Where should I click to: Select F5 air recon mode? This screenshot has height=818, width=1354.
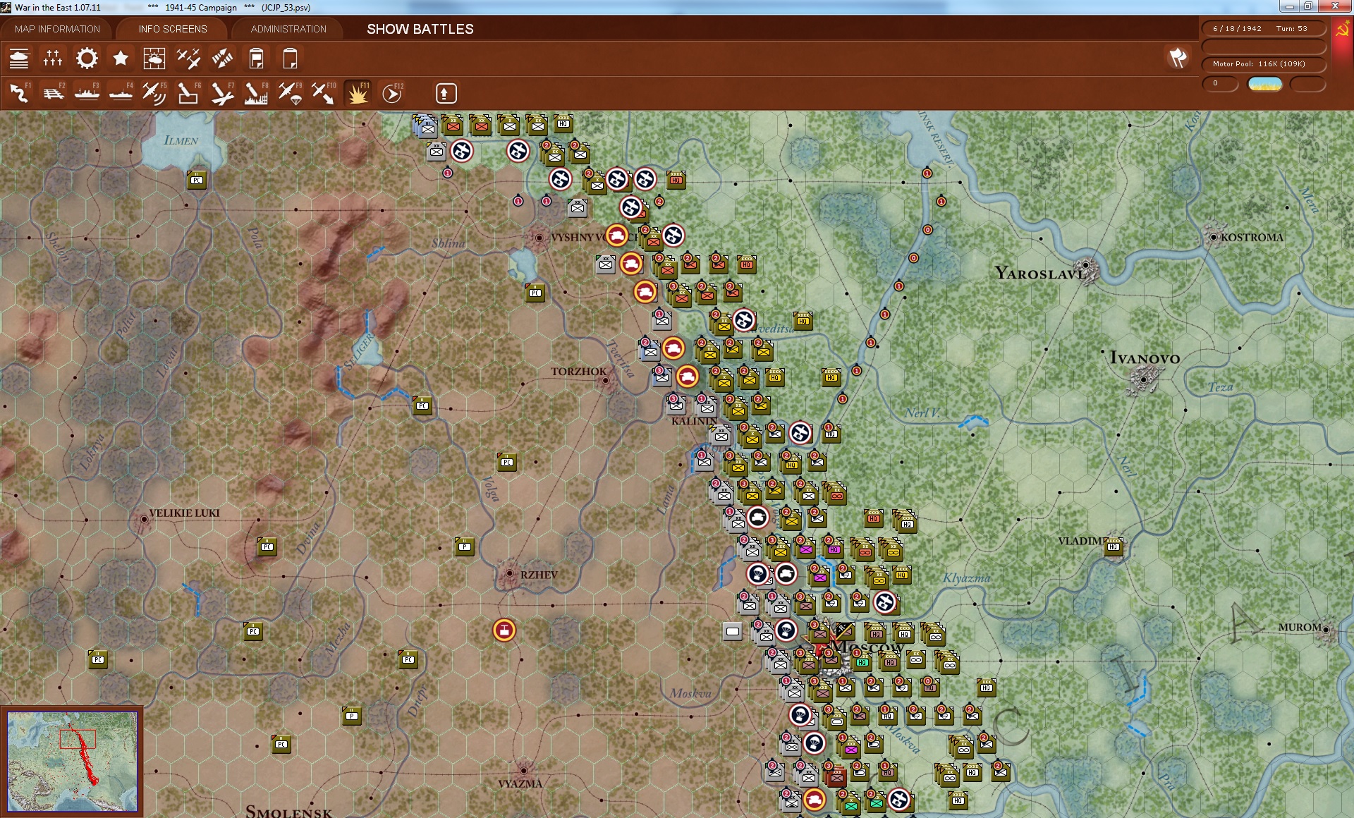tap(154, 93)
